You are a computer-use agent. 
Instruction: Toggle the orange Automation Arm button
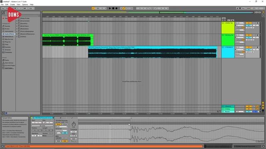click(x=124, y=8)
